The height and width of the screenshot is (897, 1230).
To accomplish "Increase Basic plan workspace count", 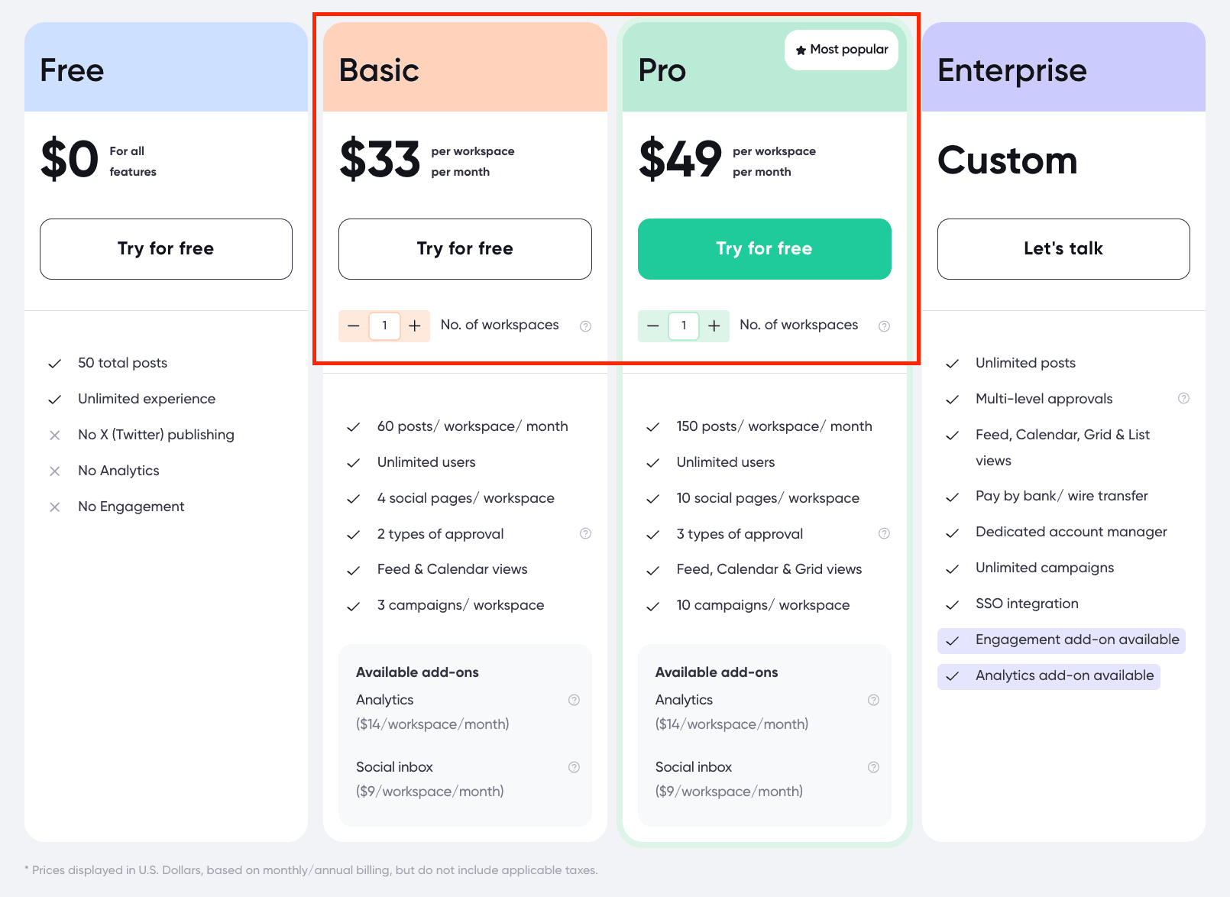I will tap(415, 326).
